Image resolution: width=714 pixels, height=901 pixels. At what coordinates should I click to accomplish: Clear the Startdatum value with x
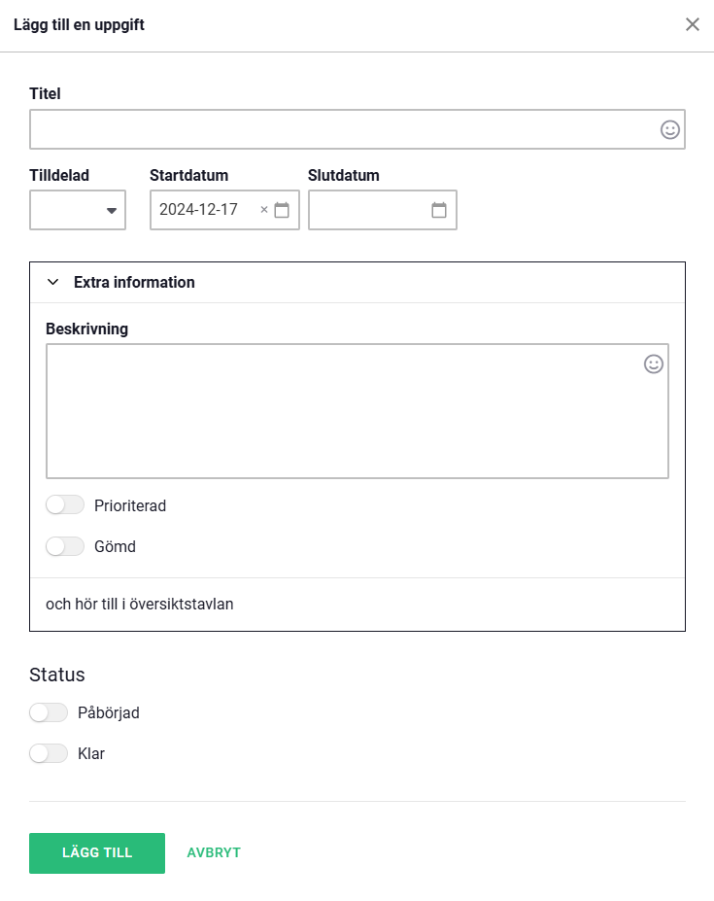(264, 210)
